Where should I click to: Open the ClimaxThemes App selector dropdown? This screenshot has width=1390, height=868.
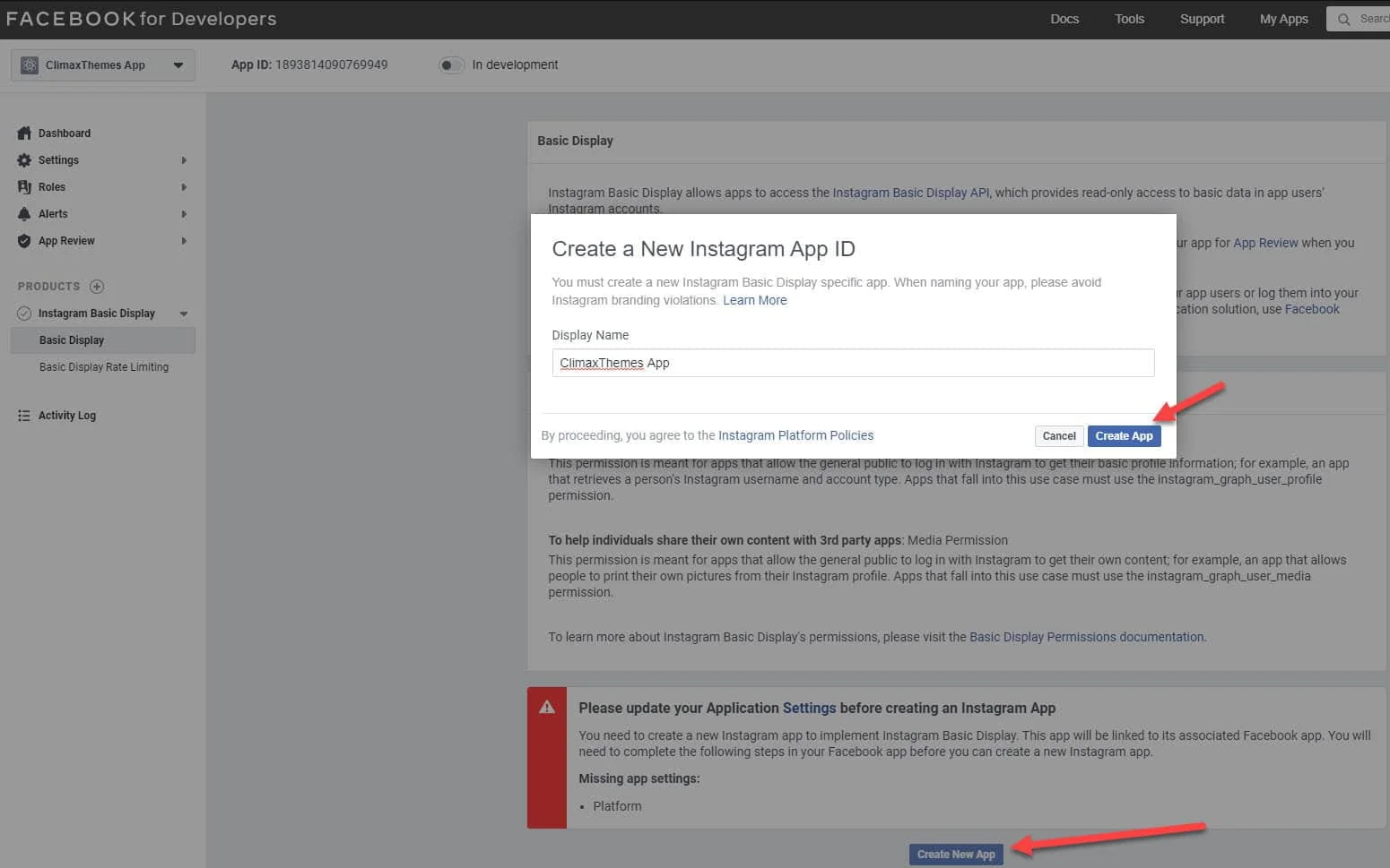pyautogui.click(x=103, y=65)
